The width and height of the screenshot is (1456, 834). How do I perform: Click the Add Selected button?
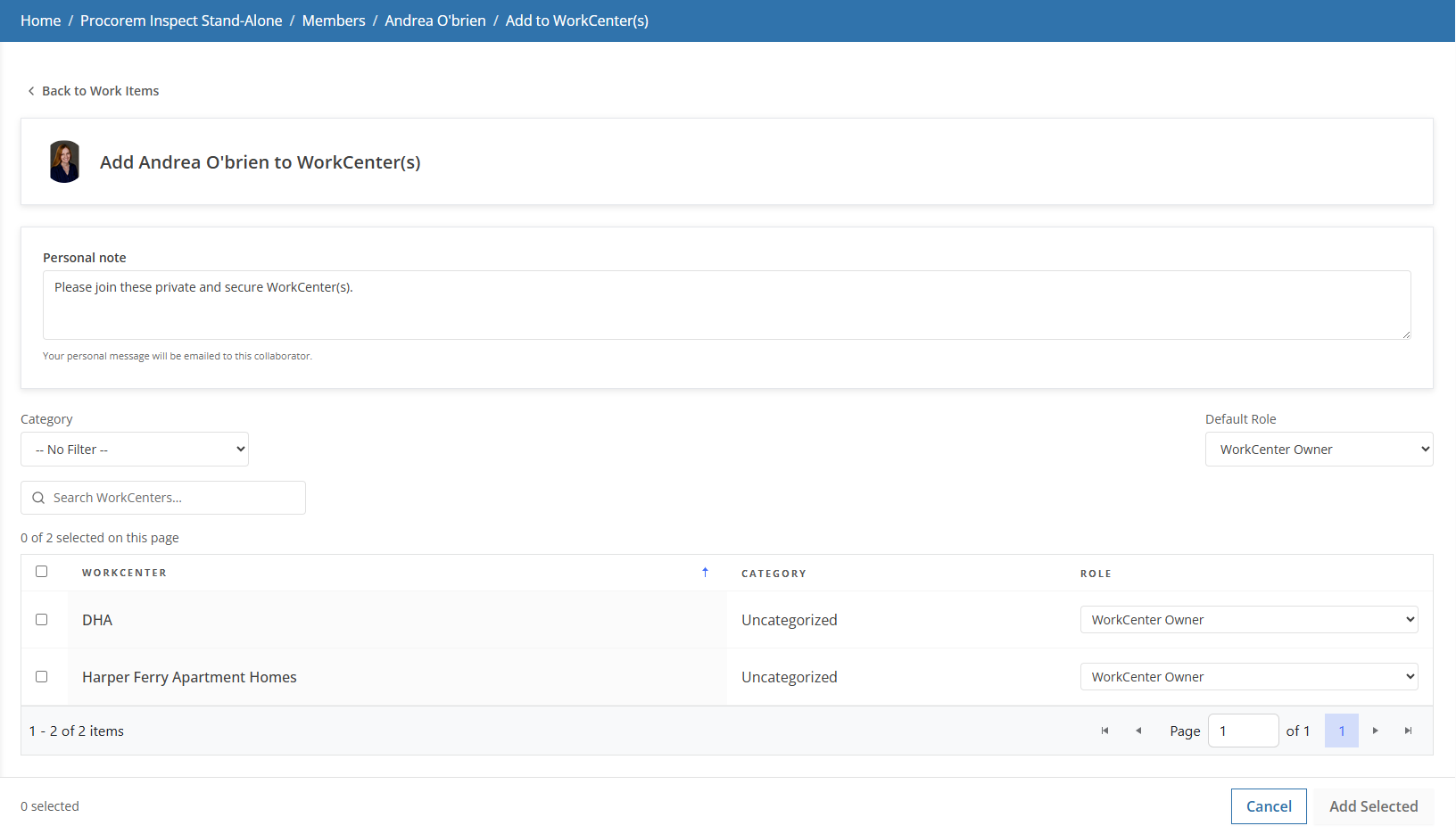pos(1373,806)
